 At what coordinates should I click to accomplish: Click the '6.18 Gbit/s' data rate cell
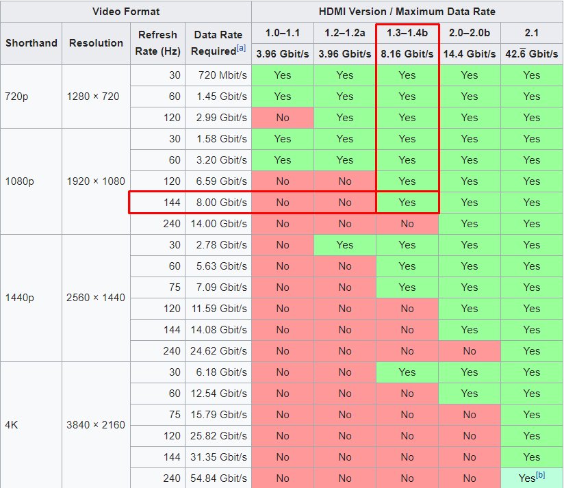pyautogui.click(x=218, y=372)
